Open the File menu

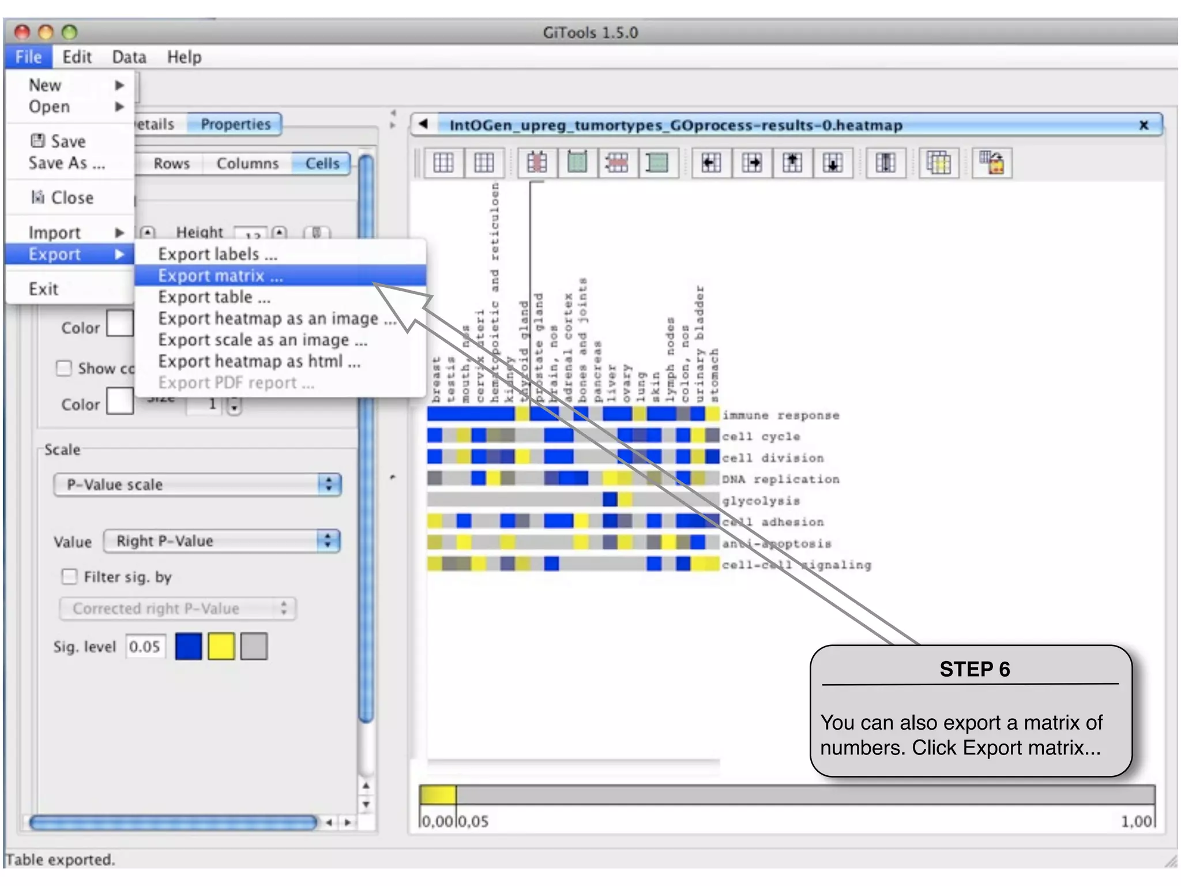coord(28,57)
